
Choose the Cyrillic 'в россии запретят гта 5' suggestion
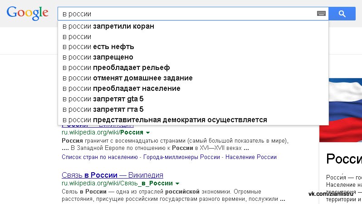point(103,109)
